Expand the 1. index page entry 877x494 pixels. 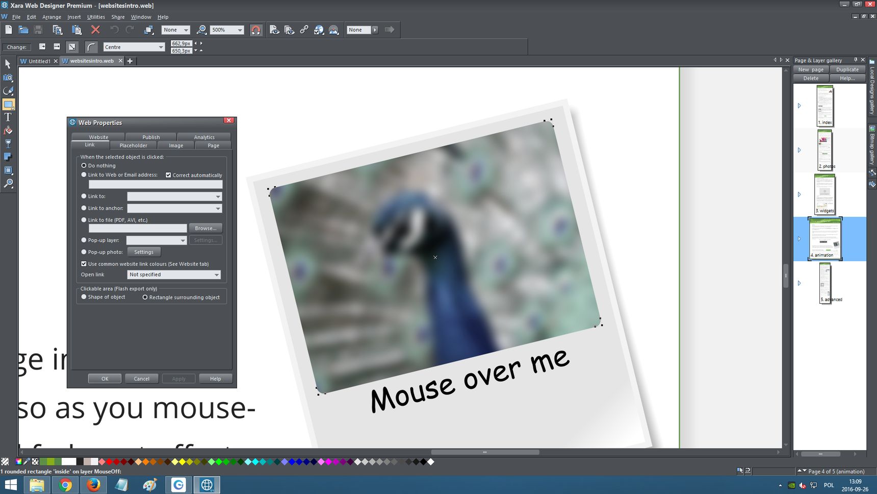click(799, 106)
